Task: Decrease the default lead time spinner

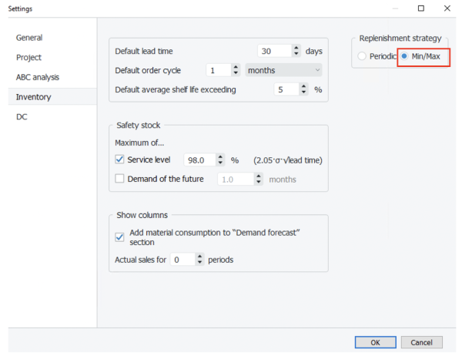Action: click(297, 55)
